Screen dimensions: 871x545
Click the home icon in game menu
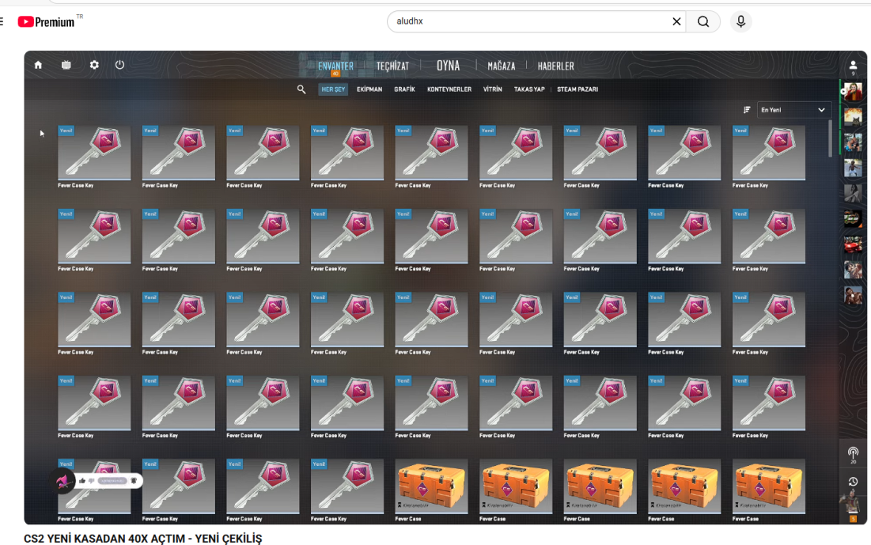38,65
